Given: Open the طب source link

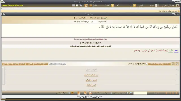Looking at the screenshot, I should pos(171,50).
